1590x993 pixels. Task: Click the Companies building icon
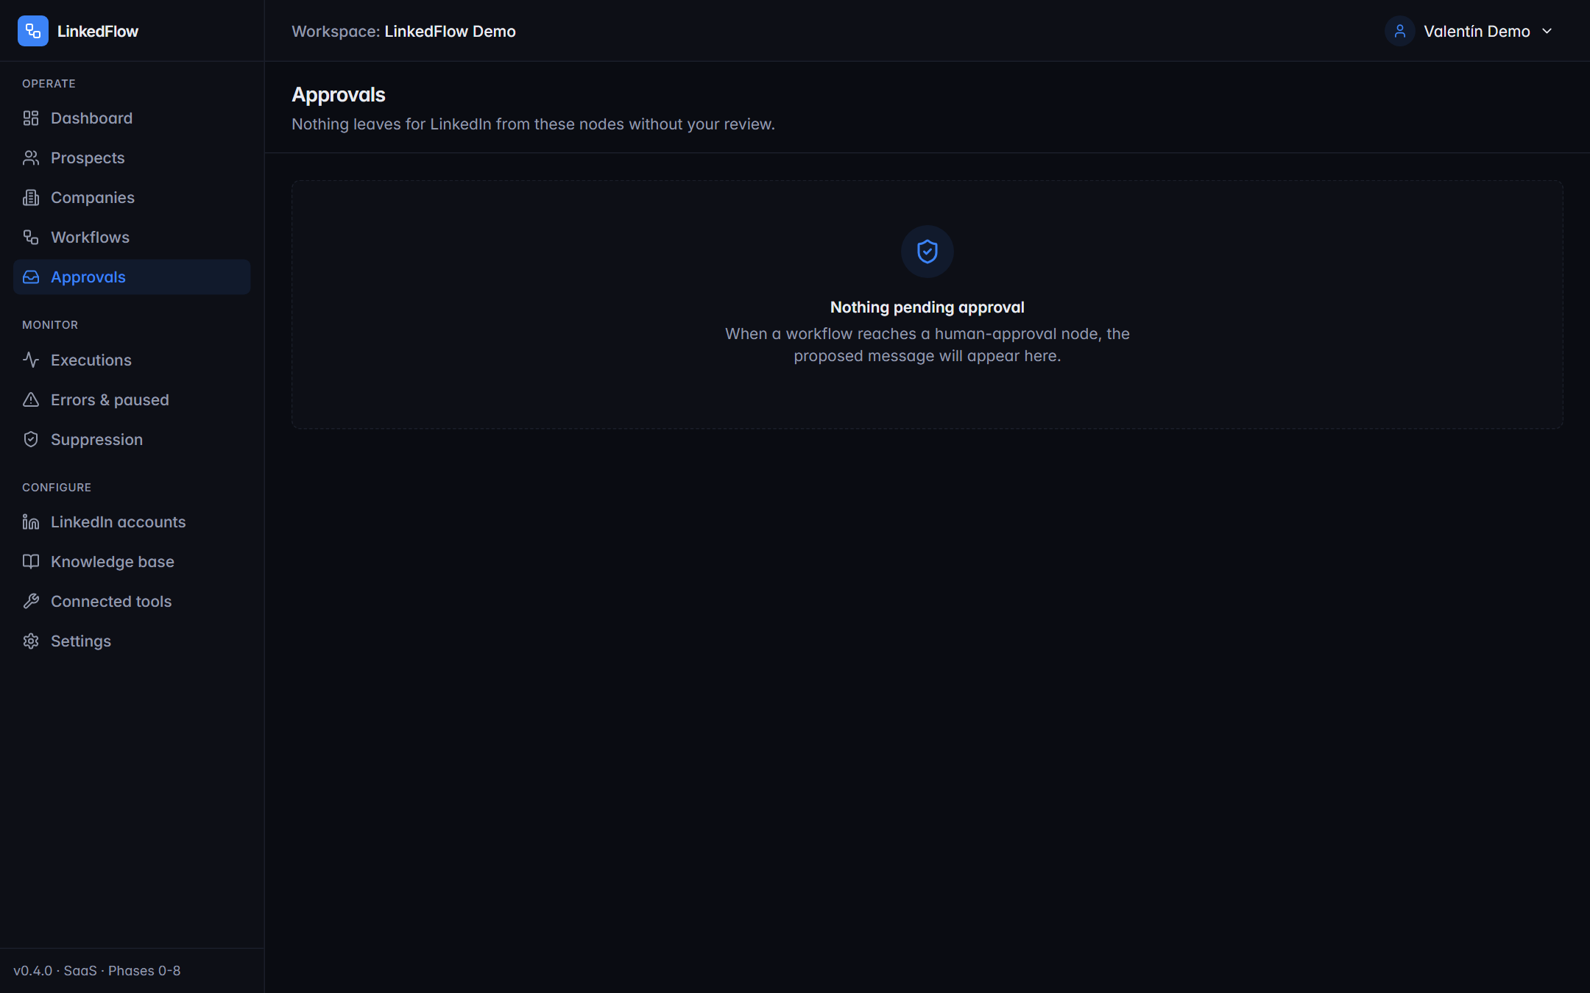pyautogui.click(x=31, y=198)
